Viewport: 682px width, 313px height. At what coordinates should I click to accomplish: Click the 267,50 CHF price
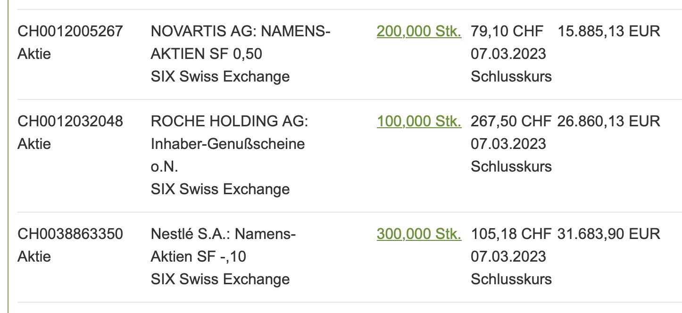tap(511, 122)
